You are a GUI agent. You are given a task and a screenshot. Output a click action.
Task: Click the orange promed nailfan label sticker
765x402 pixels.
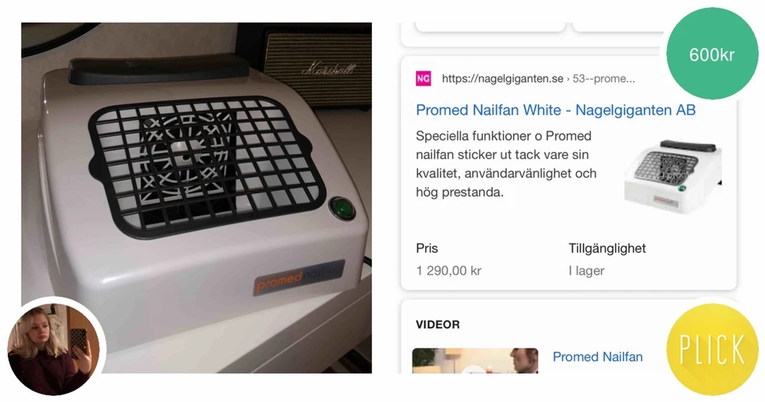click(x=299, y=277)
